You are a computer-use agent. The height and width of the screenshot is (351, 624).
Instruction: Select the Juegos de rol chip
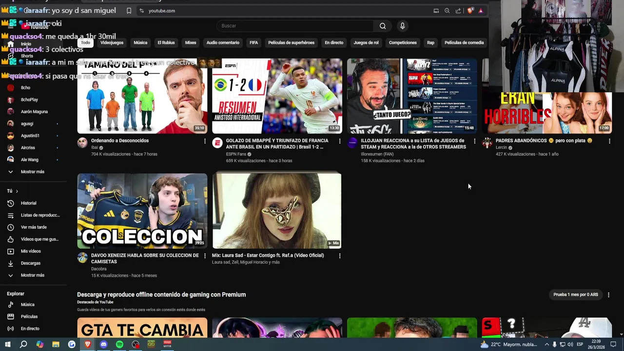366,42
